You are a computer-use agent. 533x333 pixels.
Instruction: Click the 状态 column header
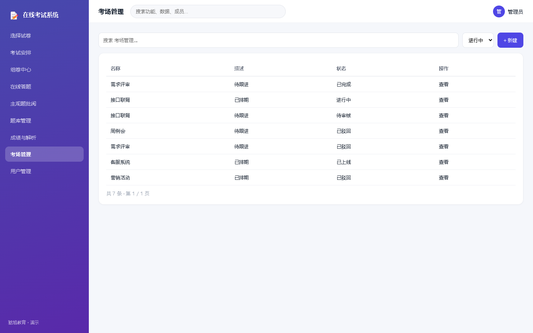pos(341,68)
